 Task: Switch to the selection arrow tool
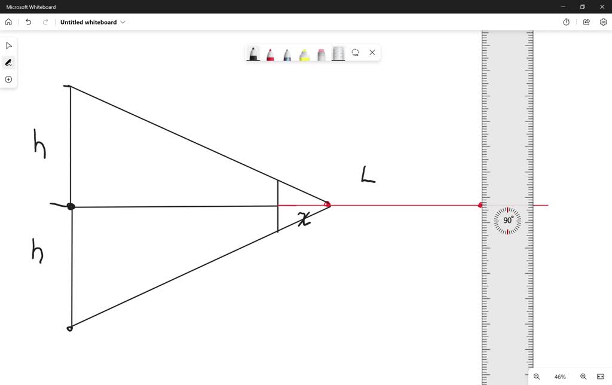(x=8, y=45)
